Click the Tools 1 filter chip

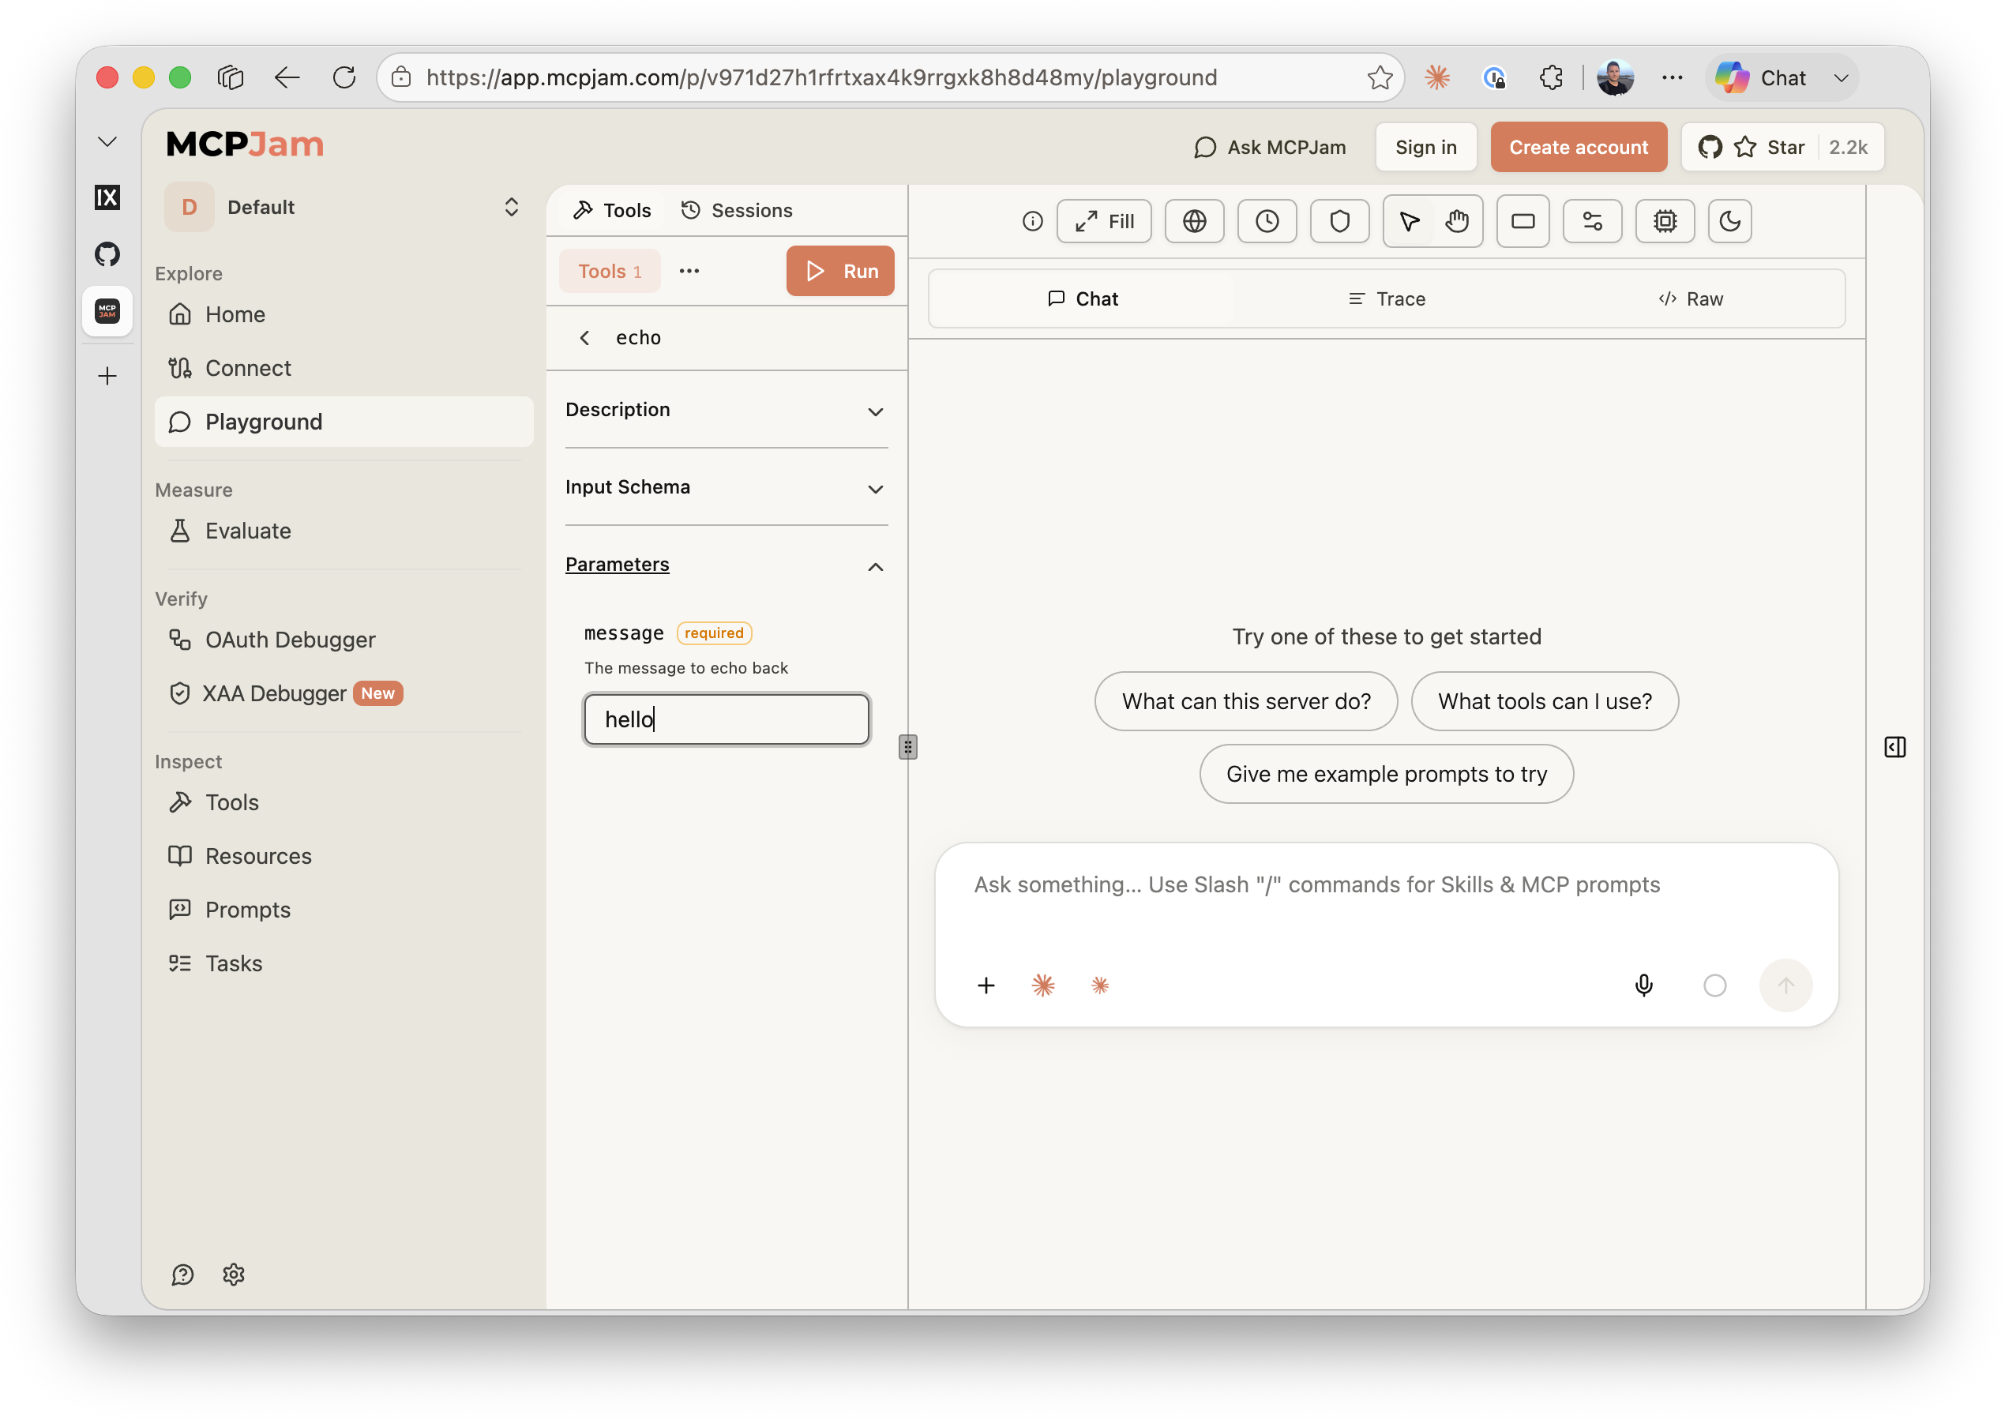click(610, 271)
